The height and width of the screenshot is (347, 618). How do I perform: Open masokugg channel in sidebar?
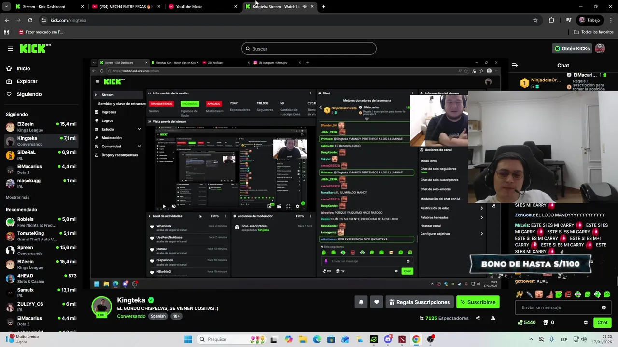(x=41, y=183)
